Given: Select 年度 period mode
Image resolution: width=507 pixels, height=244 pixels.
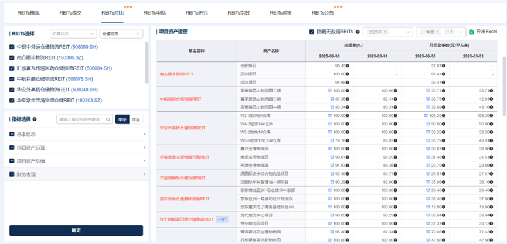Looking at the screenshot, I should pyautogui.click(x=136, y=119).
